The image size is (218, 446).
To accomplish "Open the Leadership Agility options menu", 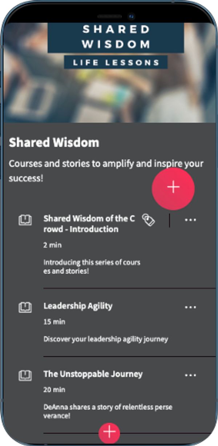I will tap(190, 307).
